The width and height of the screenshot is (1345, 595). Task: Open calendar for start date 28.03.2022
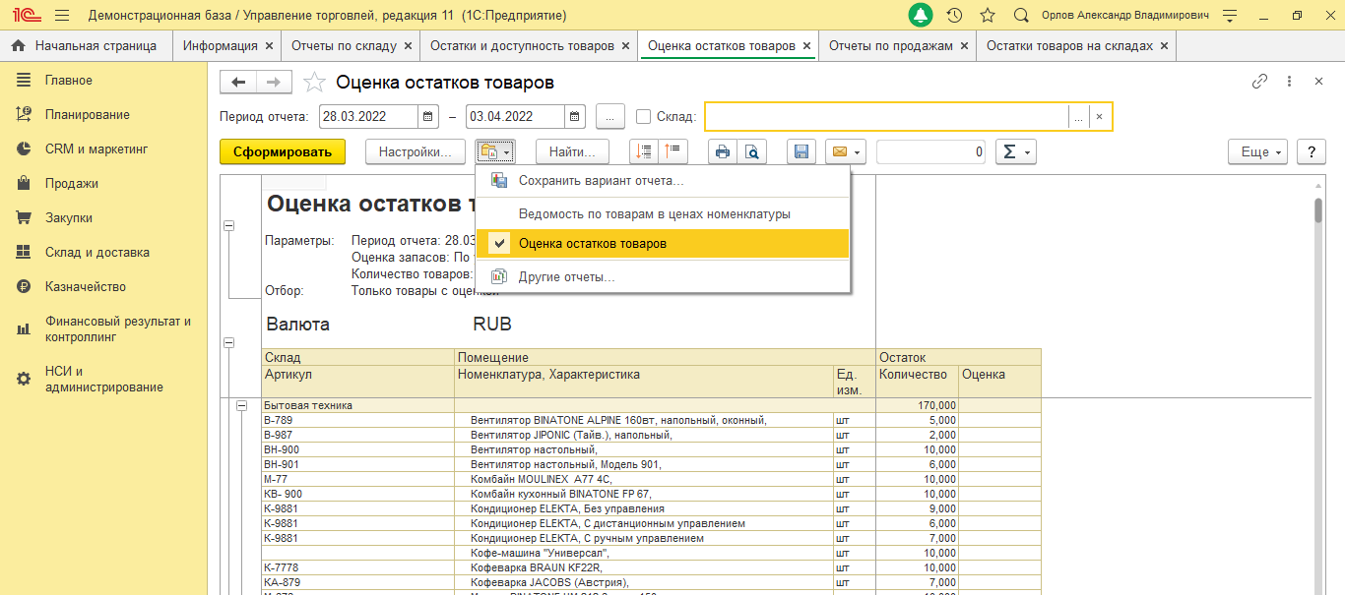click(x=428, y=117)
